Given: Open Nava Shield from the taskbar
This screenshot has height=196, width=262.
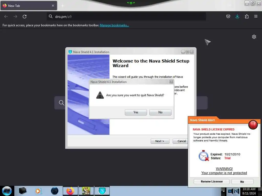Looking at the screenshot, I should click(102, 191).
